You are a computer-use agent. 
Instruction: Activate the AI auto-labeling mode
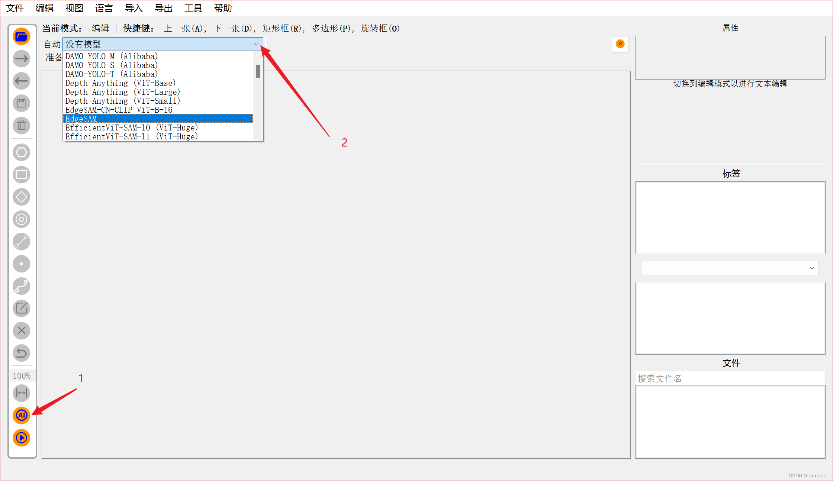[21, 416]
